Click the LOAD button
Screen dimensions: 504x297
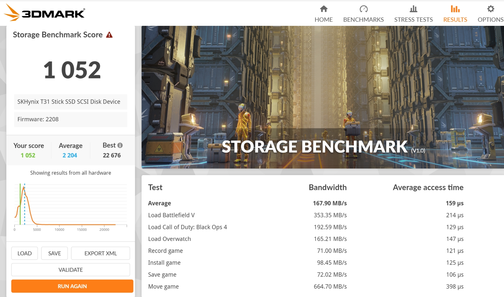[x=25, y=253]
